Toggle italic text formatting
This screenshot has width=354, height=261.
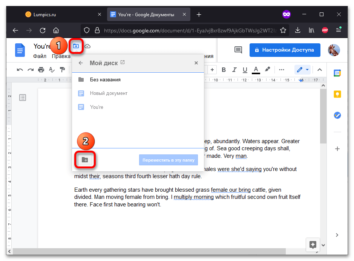click(x=234, y=70)
